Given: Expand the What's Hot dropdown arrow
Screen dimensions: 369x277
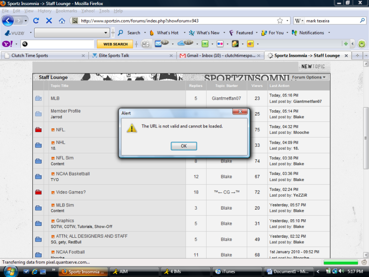Looking at the screenshot, I should click(184, 33).
